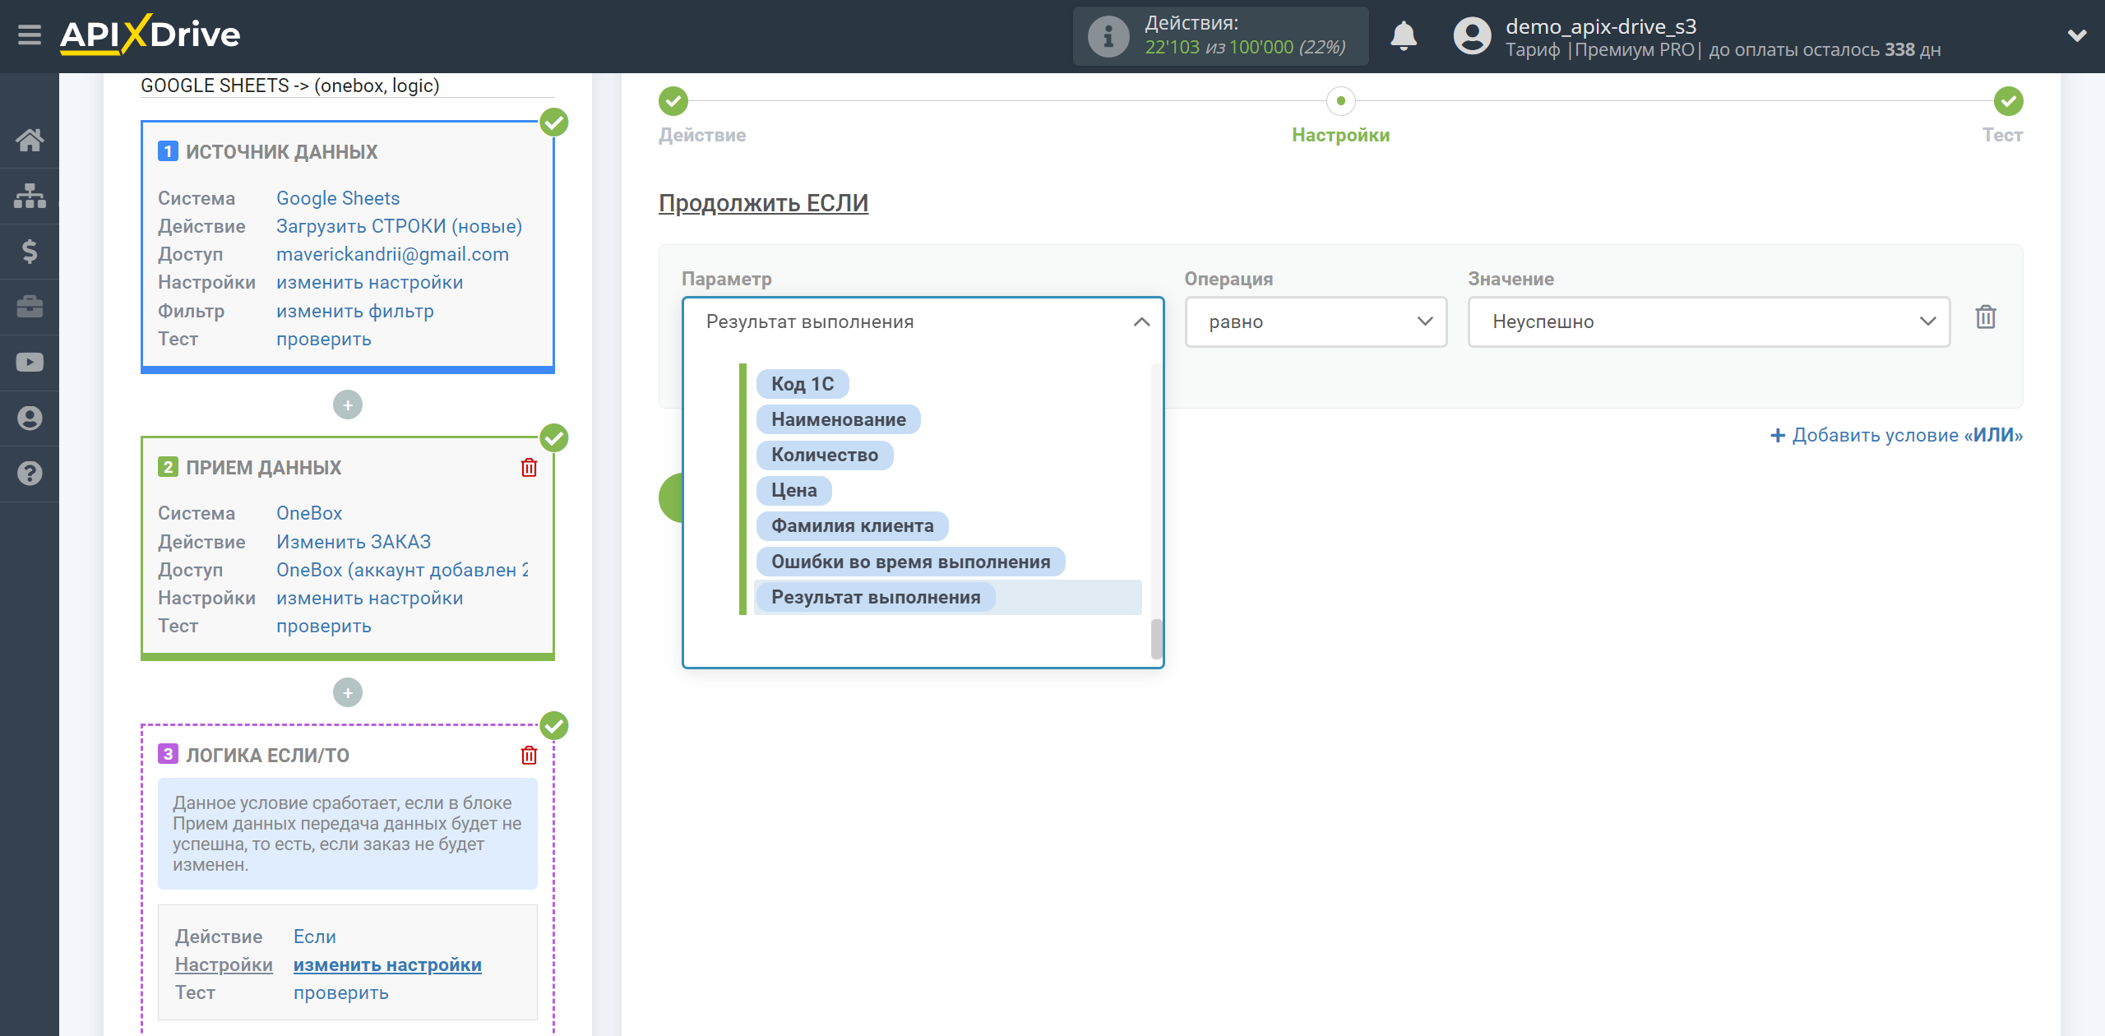Image resolution: width=2105 pixels, height=1036 pixels.
Task: Click ИСТОЧНИК ДАННЫХ block header
Action: [x=281, y=151]
